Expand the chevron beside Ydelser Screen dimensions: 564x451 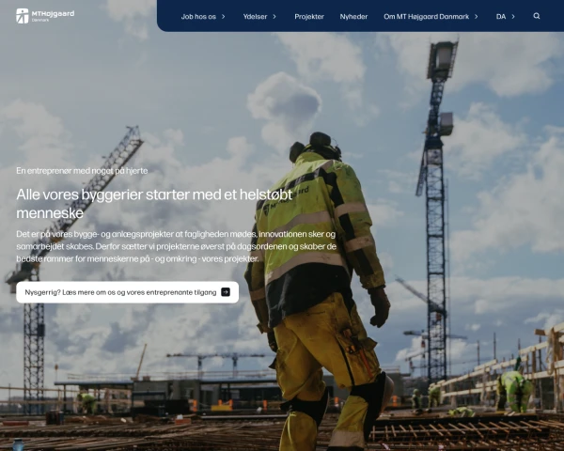pos(274,17)
